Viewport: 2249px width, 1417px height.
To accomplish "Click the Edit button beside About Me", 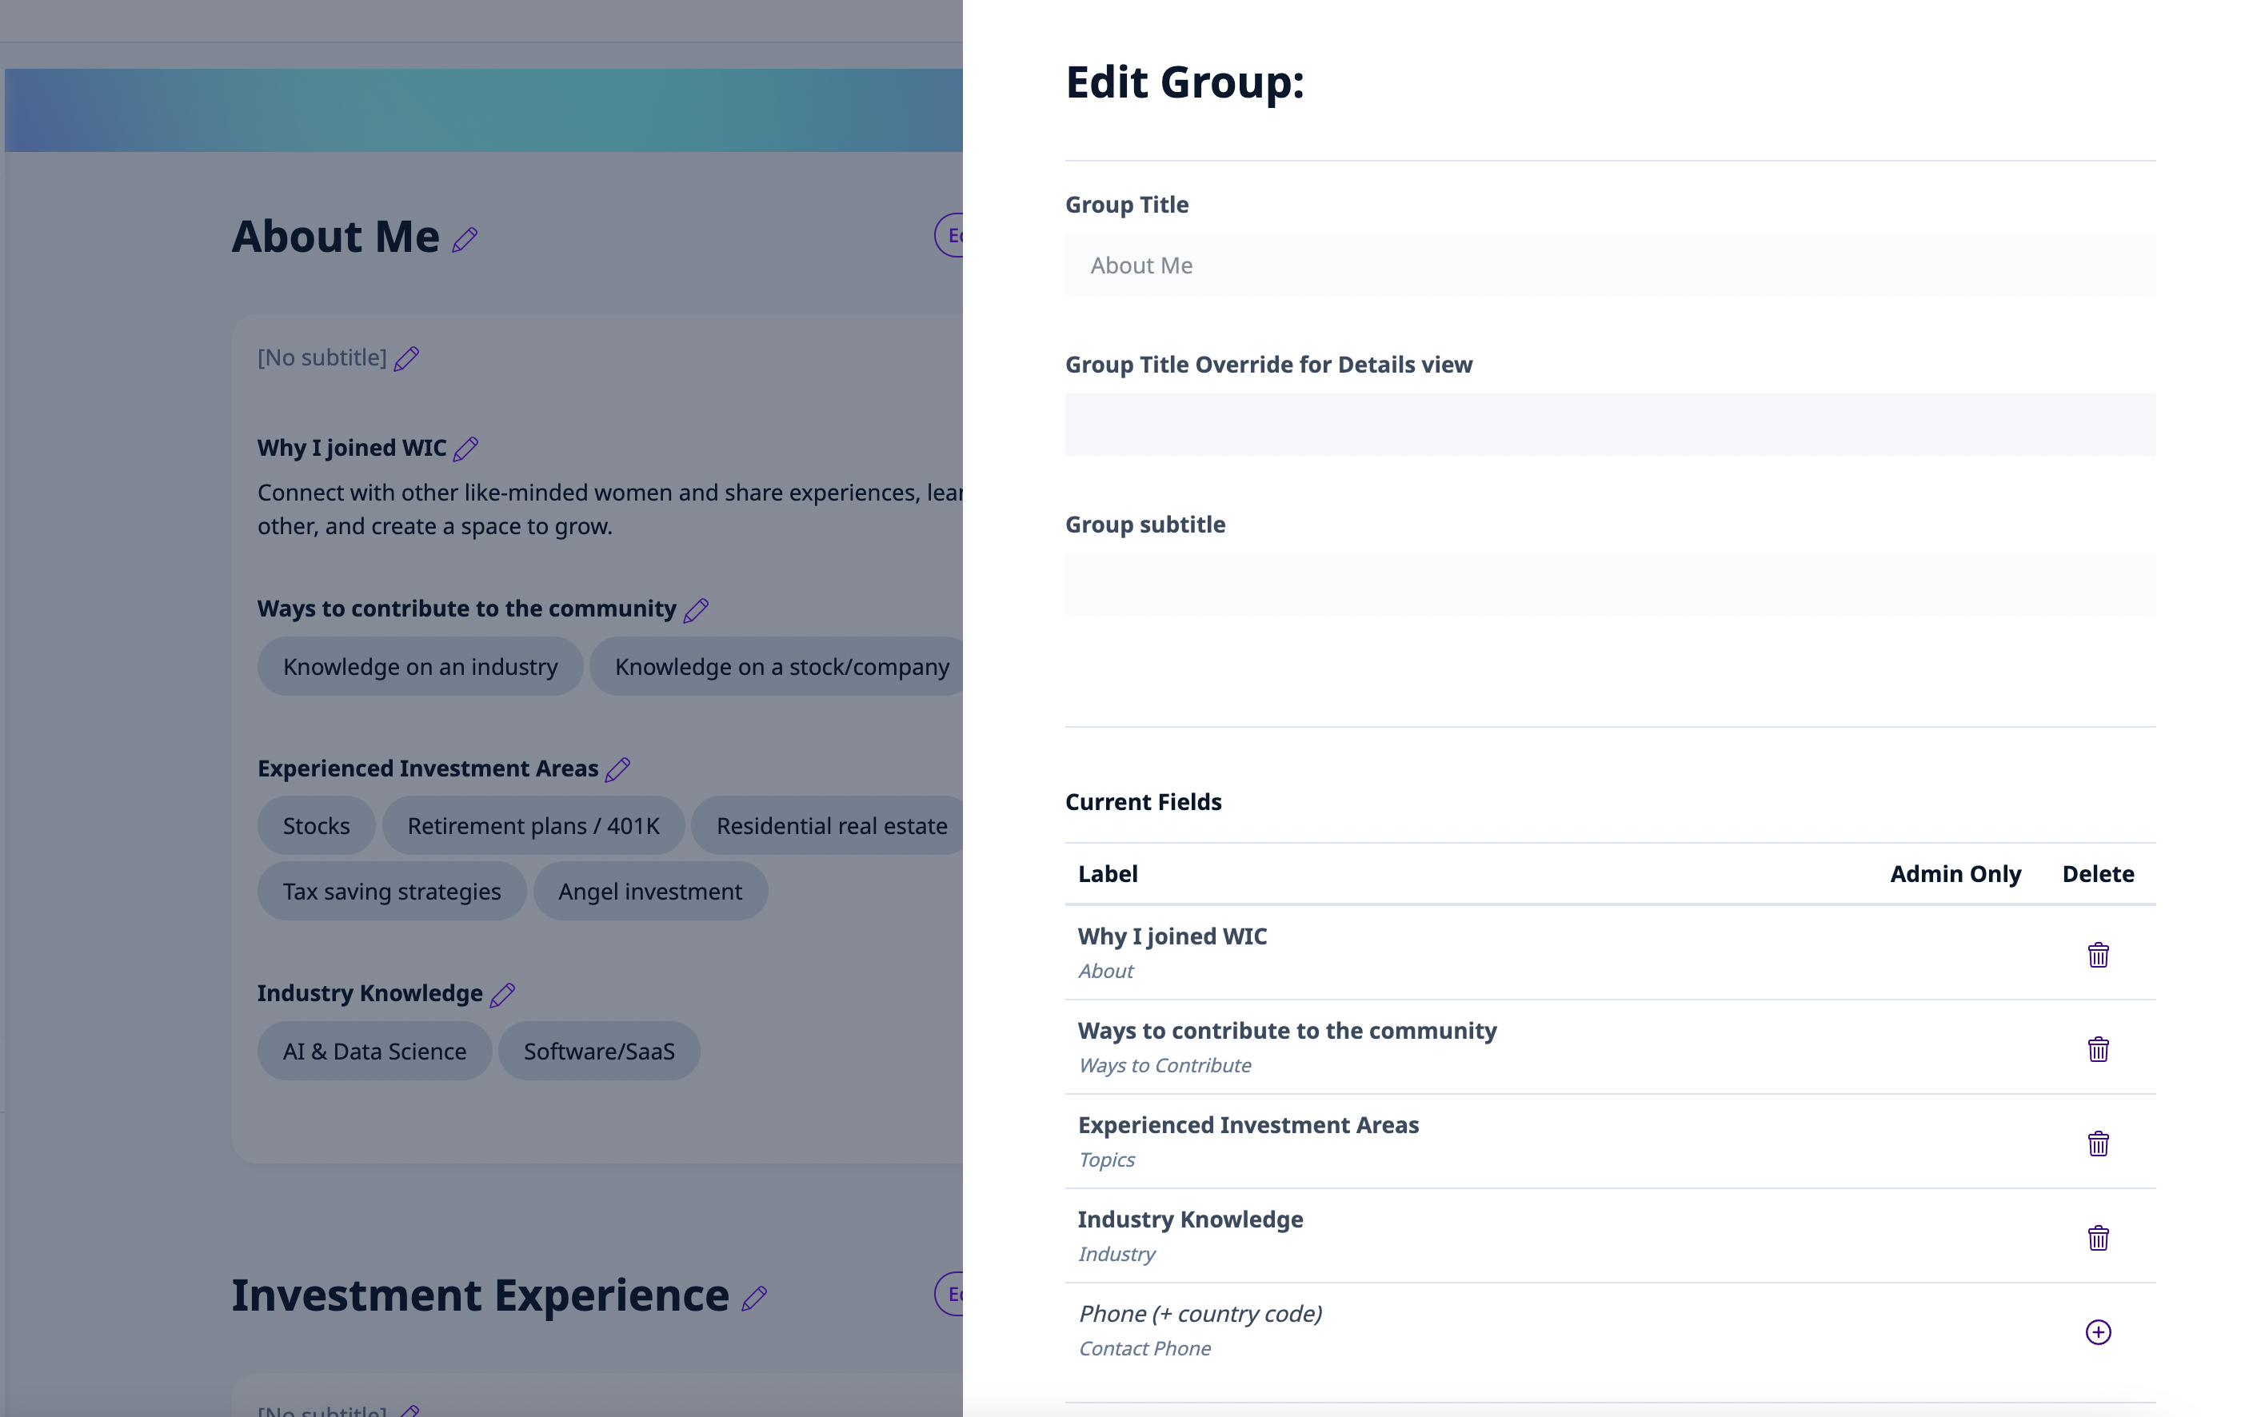I will point(951,235).
